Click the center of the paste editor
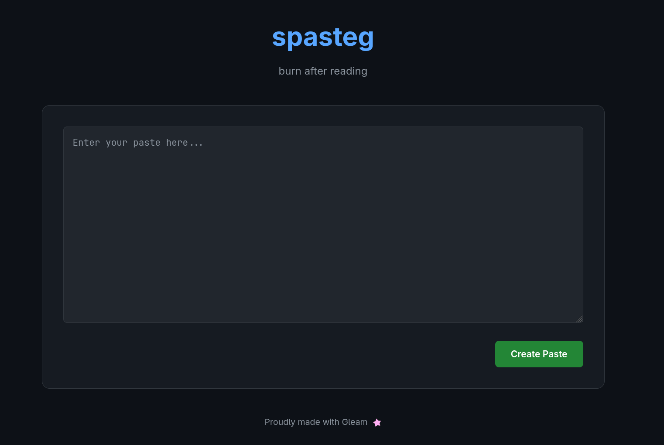Image resolution: width=664 pixels, height=445 pixels. (x=323, y=224)
